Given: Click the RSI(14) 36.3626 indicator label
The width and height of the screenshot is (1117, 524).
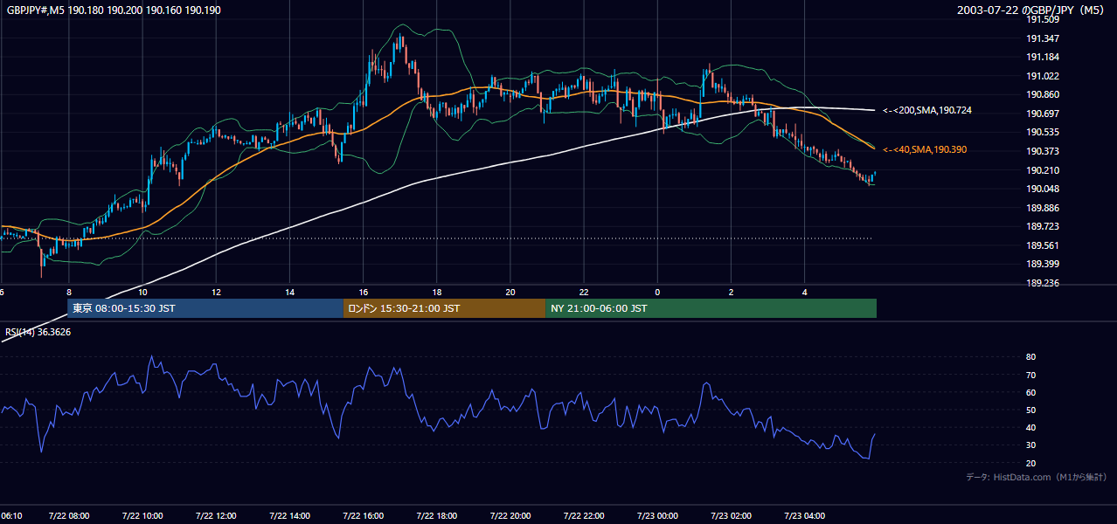Looking at the screenshot, I should [38, 332].
